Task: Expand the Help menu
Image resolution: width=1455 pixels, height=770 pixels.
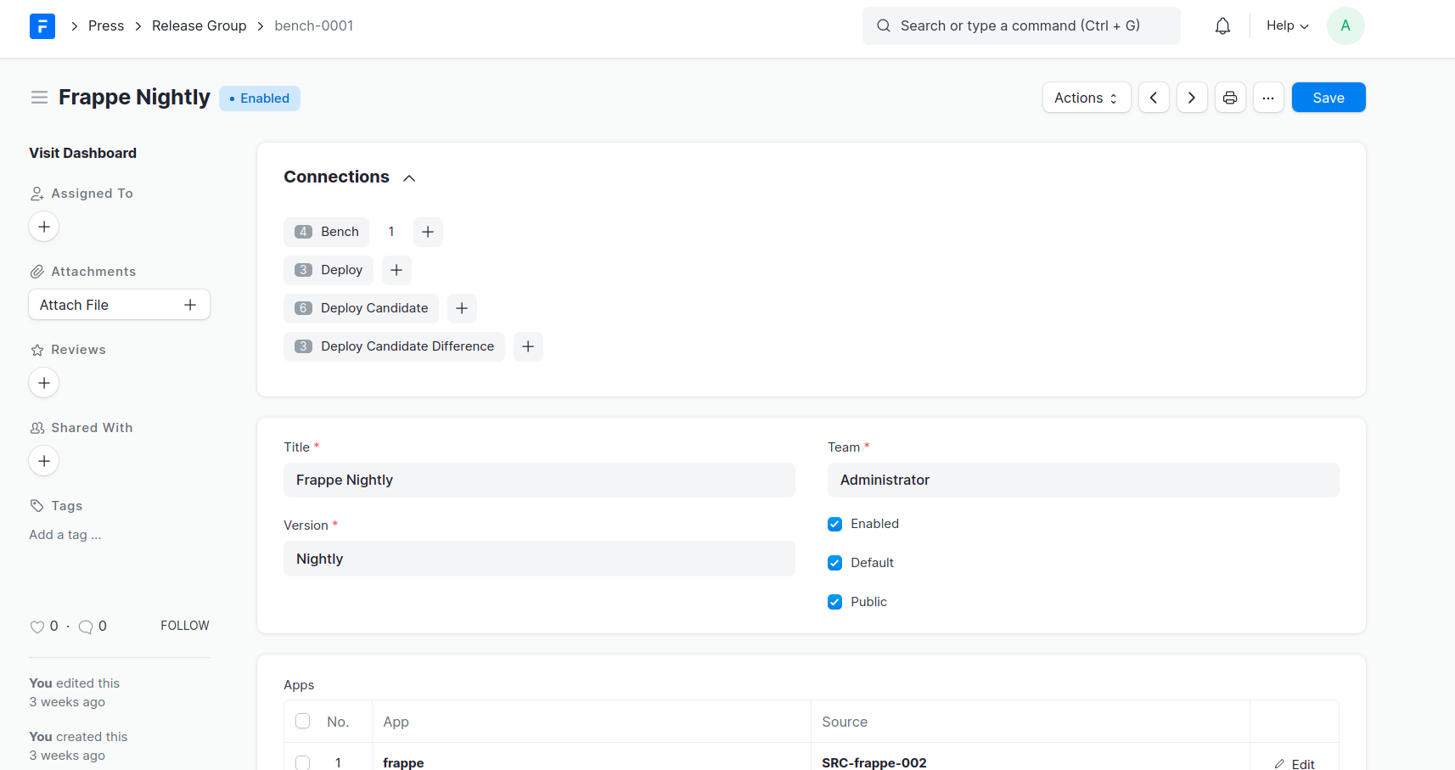Action: 1287,26
